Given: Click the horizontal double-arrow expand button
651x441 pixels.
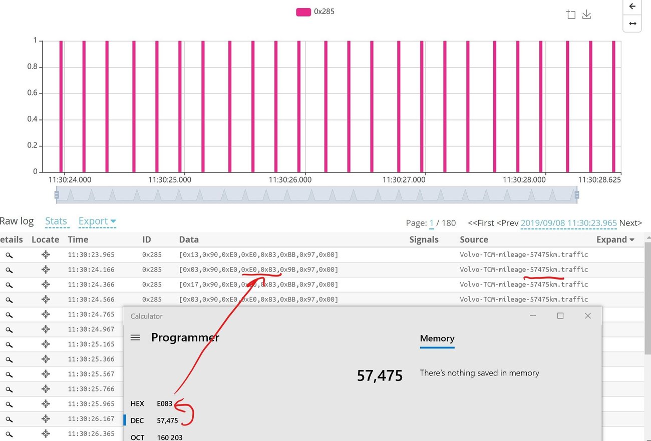Looking at the screenshot, I should click(632, 23).
